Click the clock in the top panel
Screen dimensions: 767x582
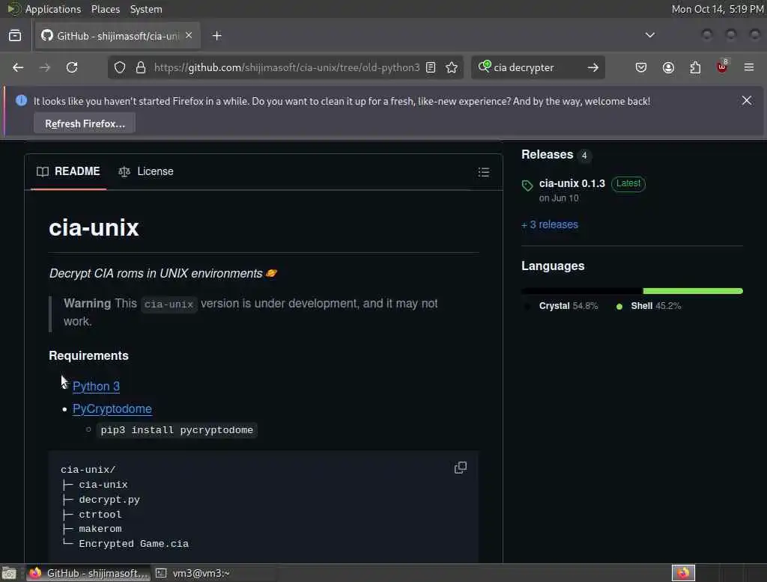point(717,9)
